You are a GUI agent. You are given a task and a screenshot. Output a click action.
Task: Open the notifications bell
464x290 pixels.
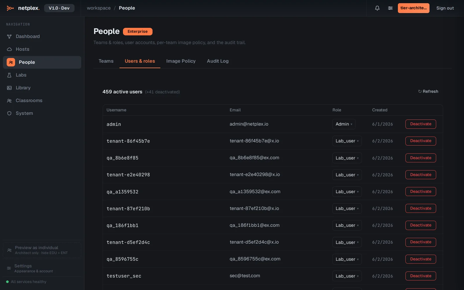click(377, 8)
